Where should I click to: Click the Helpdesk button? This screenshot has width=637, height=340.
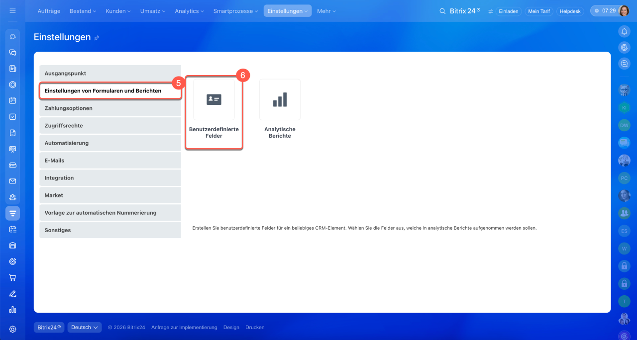pos(570,11)
